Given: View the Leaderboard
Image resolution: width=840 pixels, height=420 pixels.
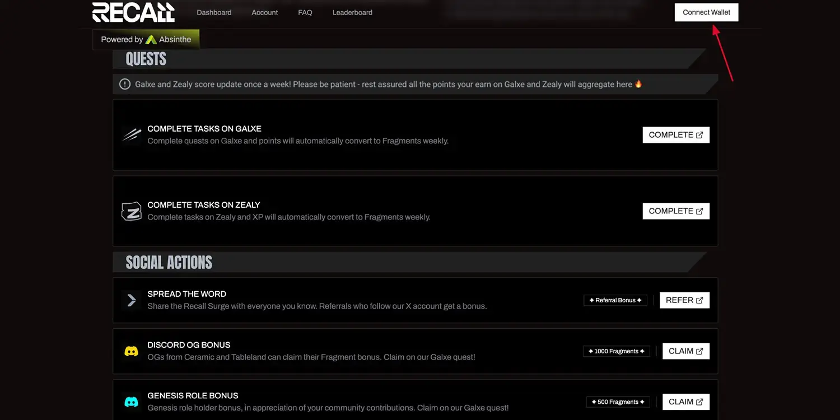Looking at the screenshot, I should point(352,12).
